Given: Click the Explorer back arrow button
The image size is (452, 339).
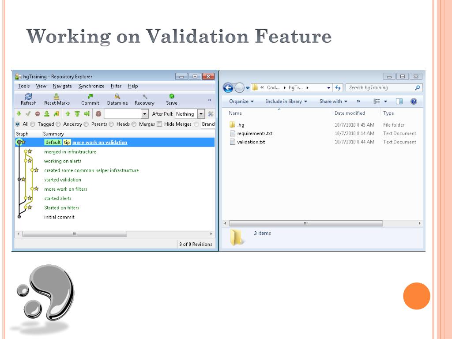Looking at the screenshot, I should click(x=229, y=88).
